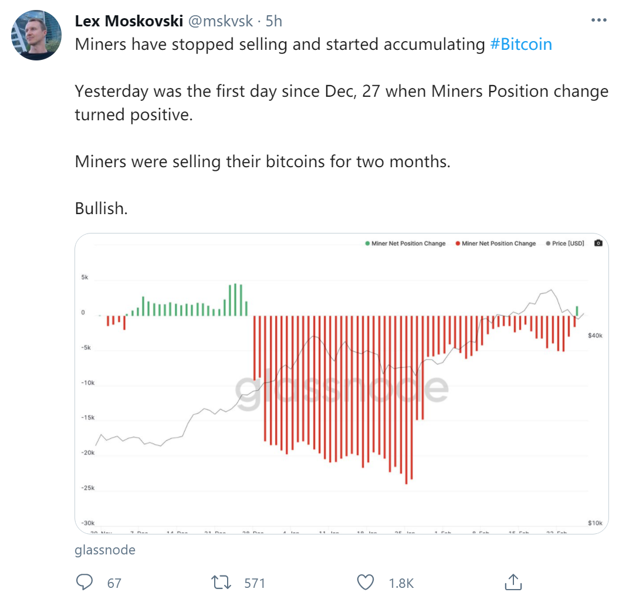
Task: Toggle red Miner Net Position Change legend
Action: (x=495, y=243)
